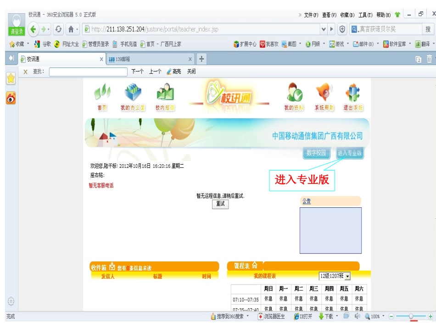Open the 工具(T) menu
Viewport: 436px width, 327px height.
(365, 15)
